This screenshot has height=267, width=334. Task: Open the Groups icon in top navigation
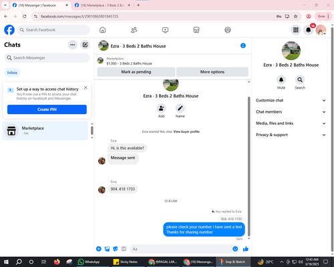pyautogui.click(x=228, y=30)
